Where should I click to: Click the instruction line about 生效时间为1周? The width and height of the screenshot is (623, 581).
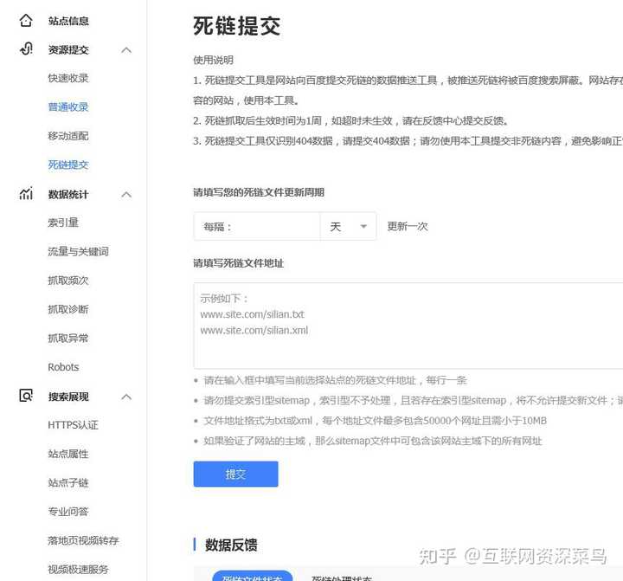(x=350, y=120)
